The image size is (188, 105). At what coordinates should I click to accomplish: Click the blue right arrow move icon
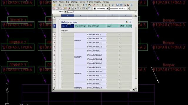(x=113, y=5)
